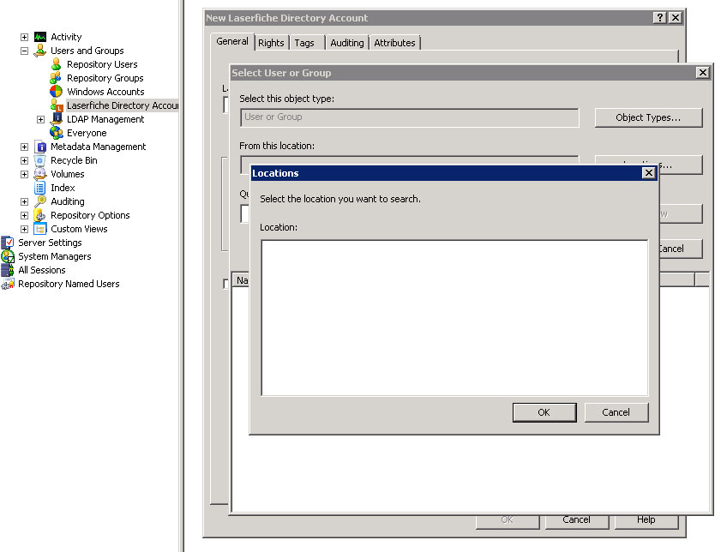This screenshot has width=727, height=552.
Task: Select 'Windows Accounts' in the tree
Action: point(105,92)
